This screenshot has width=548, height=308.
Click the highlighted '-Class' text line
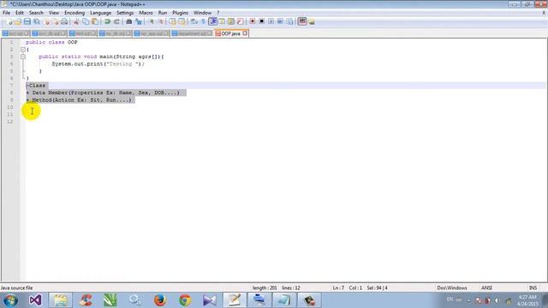[36, 86]
